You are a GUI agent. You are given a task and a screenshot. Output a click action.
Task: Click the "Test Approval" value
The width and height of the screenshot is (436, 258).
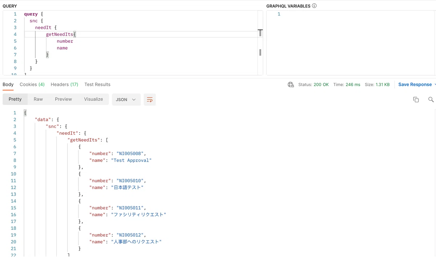[131, 160]
